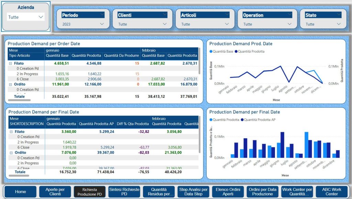Switch to Sintesi Richieste PD page
Screen dimensions: 352x199
124,192
